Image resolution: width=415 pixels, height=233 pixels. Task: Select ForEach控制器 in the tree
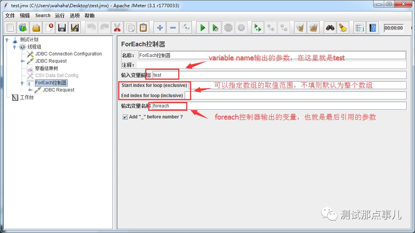click(51, 83)
